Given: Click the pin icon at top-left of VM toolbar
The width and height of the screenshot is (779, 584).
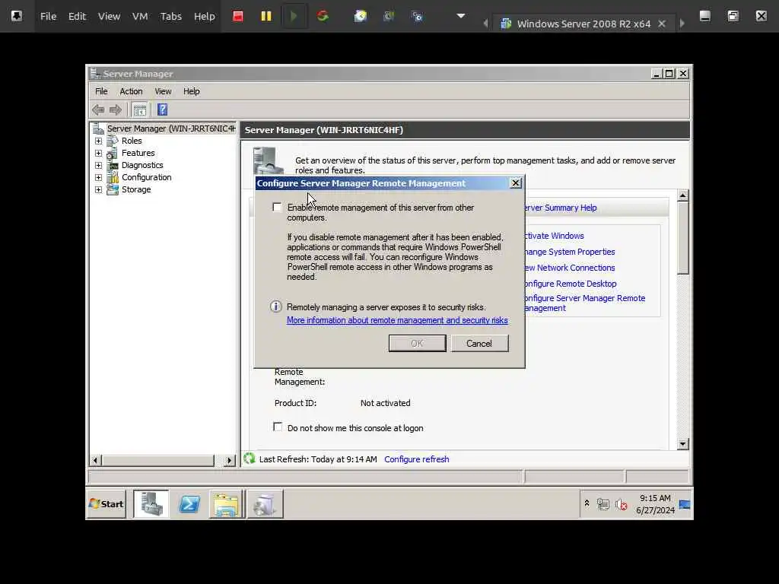Looking at the screenshot, I should pyautogui.click(x=17, y=16).
